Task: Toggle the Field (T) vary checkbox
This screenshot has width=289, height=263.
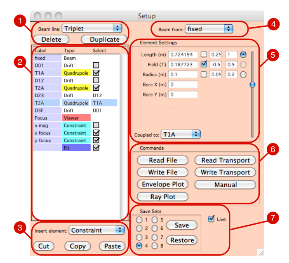Action: point(204,64)
